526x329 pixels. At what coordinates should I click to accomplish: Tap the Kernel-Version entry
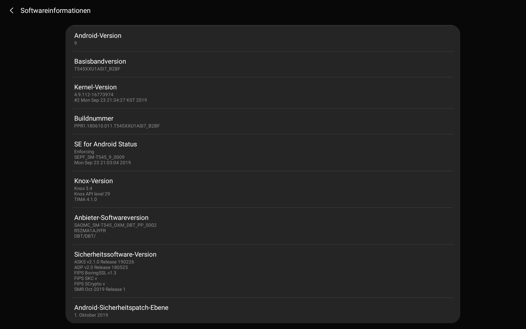(263, 93)
